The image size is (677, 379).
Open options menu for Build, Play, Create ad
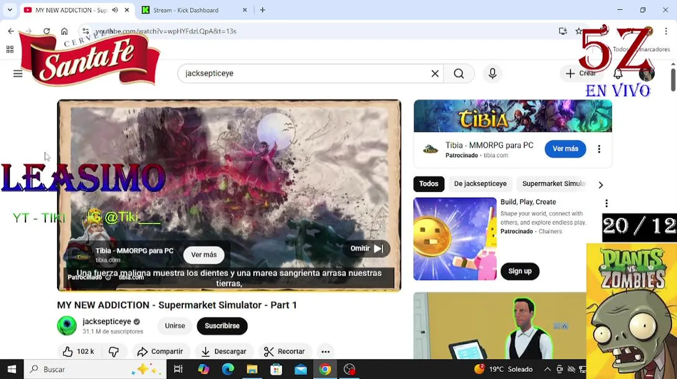click(606, 203)
